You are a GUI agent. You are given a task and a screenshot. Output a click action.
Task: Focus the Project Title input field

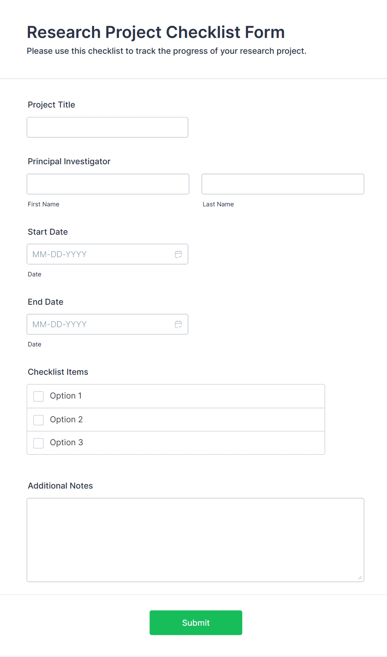tap(107, 127)
